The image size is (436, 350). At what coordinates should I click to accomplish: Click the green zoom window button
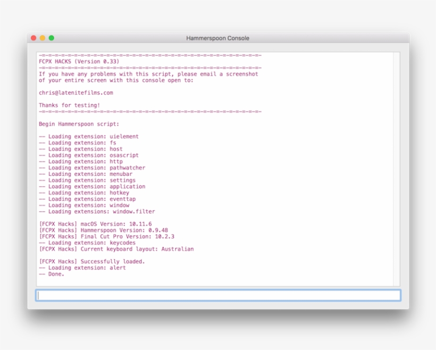(x=51, y=38)
